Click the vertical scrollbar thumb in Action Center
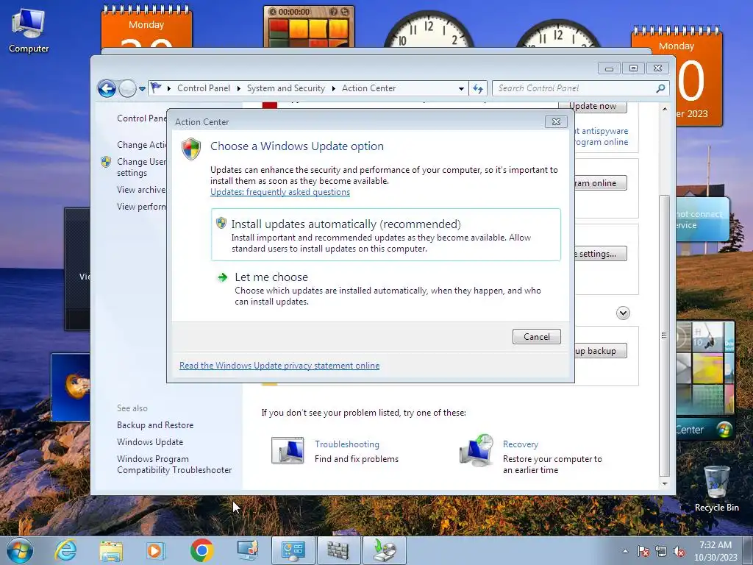753x565 pixels. tap(665, 335)
